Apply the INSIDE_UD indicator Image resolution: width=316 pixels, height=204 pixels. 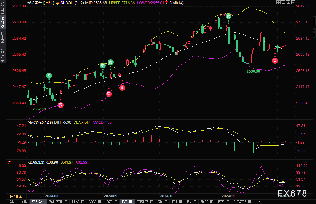145,202
